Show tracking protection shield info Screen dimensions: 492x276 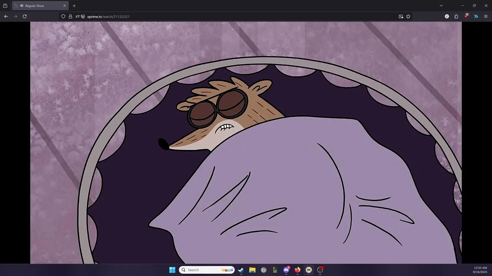click(63, 16)
